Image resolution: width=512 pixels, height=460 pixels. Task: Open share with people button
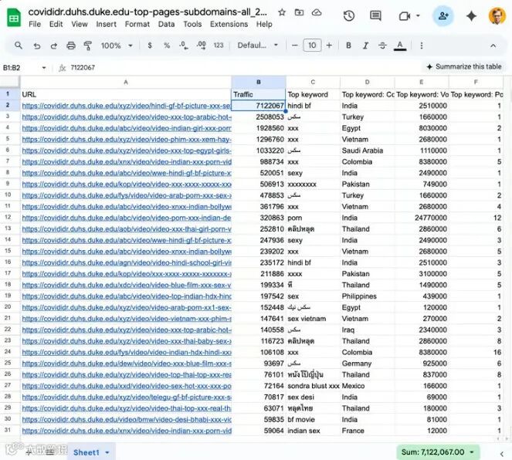[443, 15]
